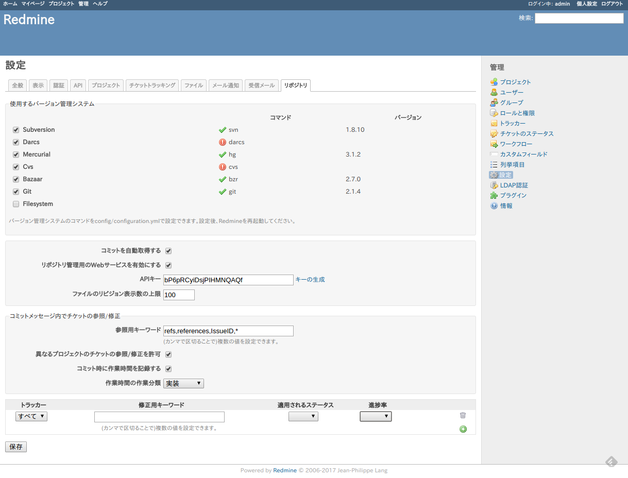Uncheck the Cvs checkbox

(16, 167)
